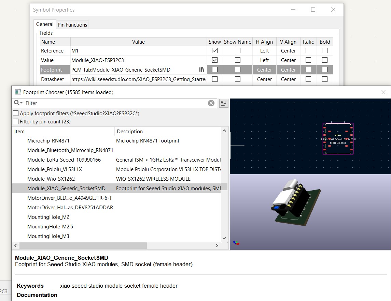391x301 pixels.
Task: Check Show Name for Reference field
Action: [238, 50]
